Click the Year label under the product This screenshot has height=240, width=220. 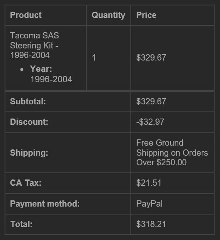[x=41, y=69]
